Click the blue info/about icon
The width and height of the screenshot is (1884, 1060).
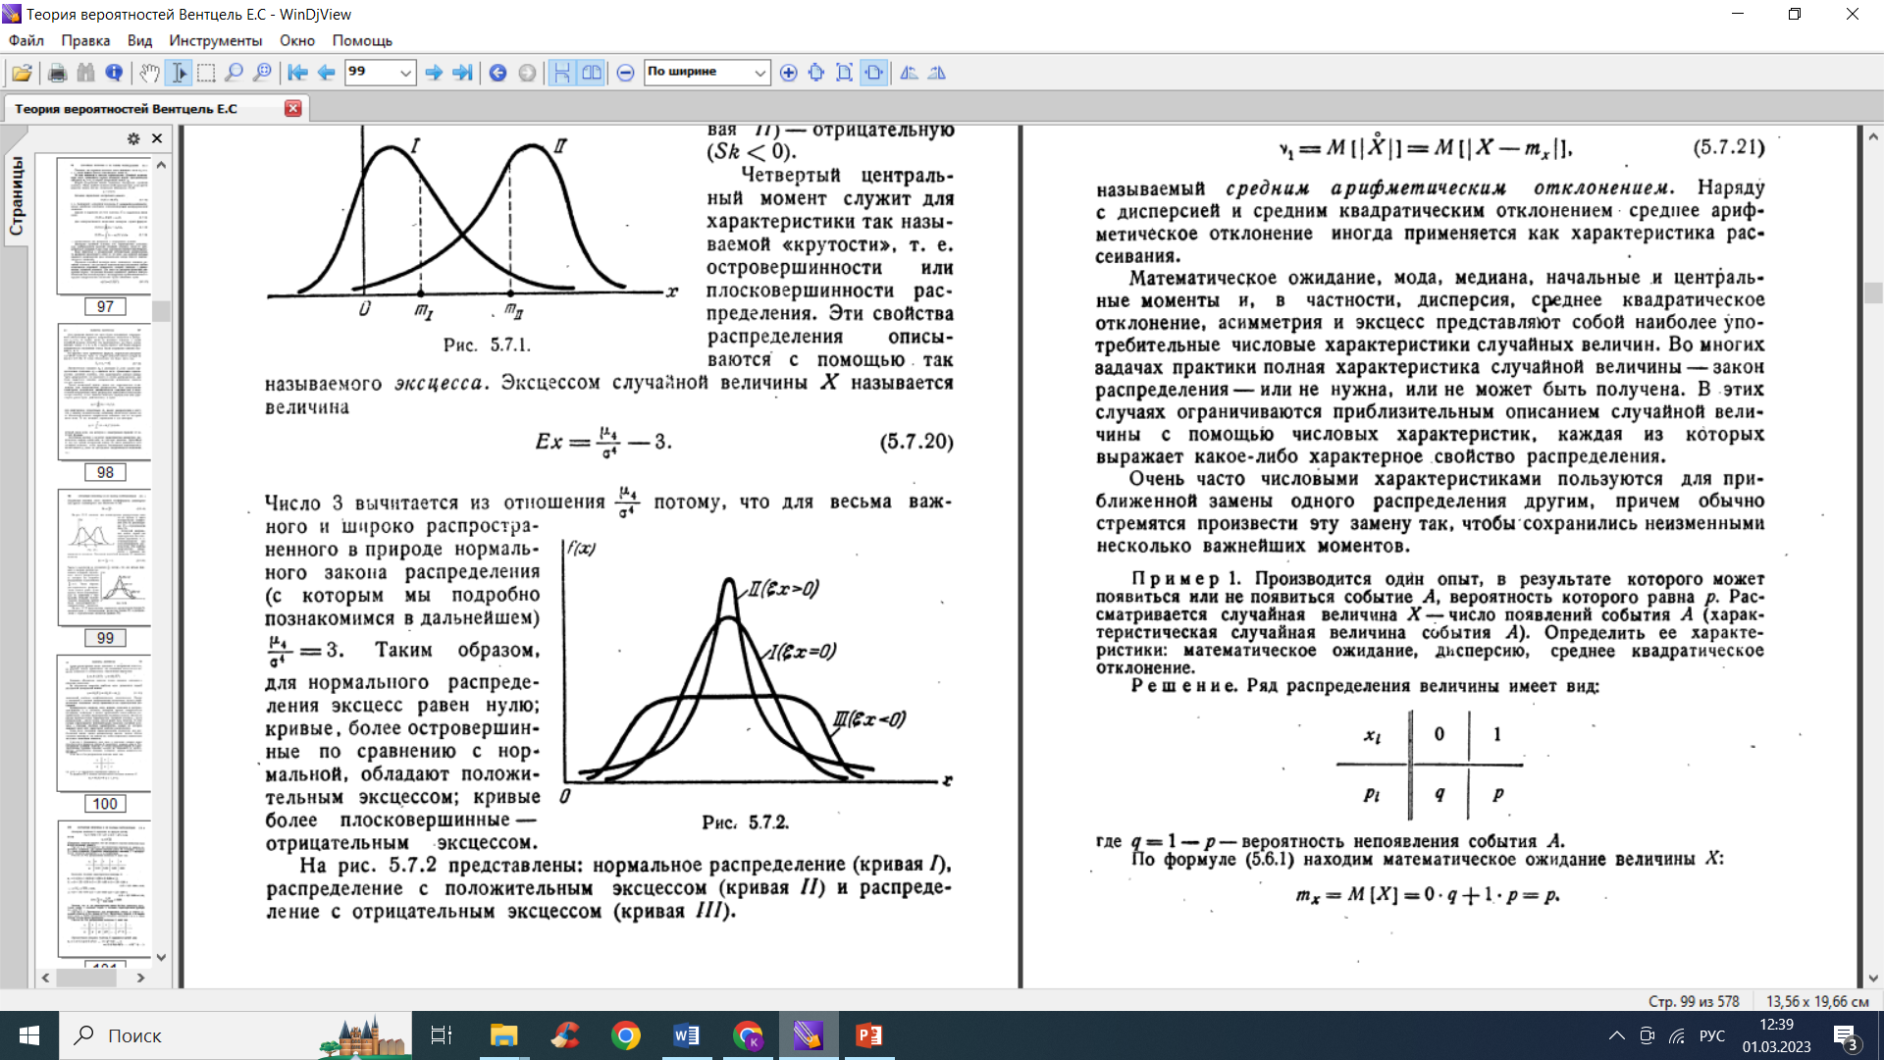pyautogui.click(x=114, y=73)
